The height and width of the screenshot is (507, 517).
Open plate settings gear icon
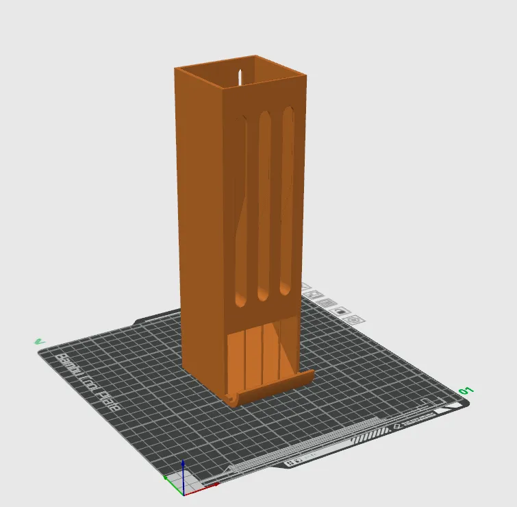click(x=353, y=320)
